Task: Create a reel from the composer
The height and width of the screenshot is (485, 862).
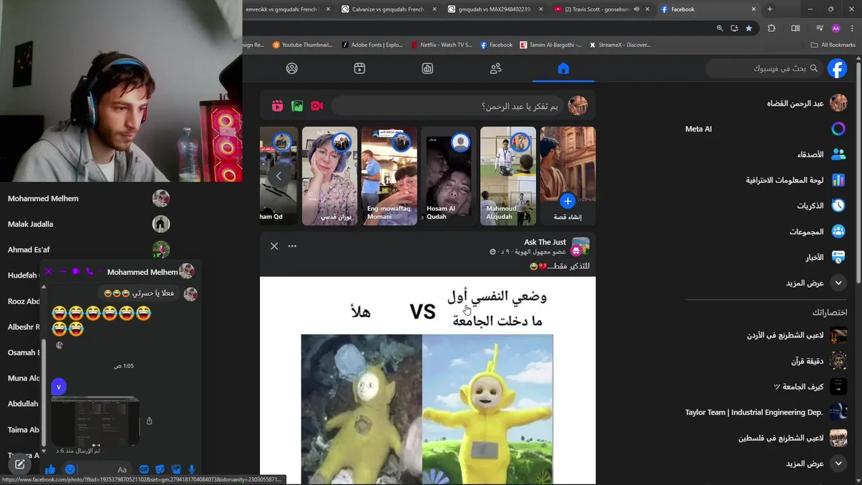Action: 277,106
